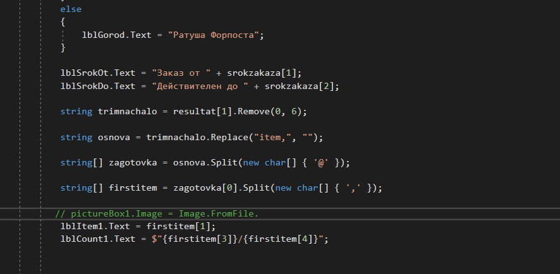Click the ',' char literal
Viewport: 560px width, 274px height.
(x=353, y=188)
